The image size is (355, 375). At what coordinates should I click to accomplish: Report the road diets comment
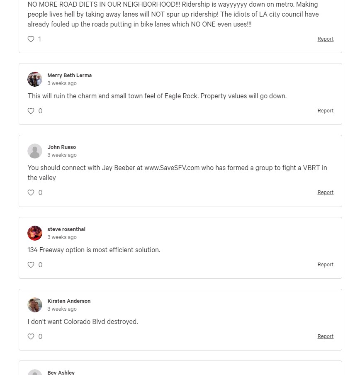tap(325, 39)
